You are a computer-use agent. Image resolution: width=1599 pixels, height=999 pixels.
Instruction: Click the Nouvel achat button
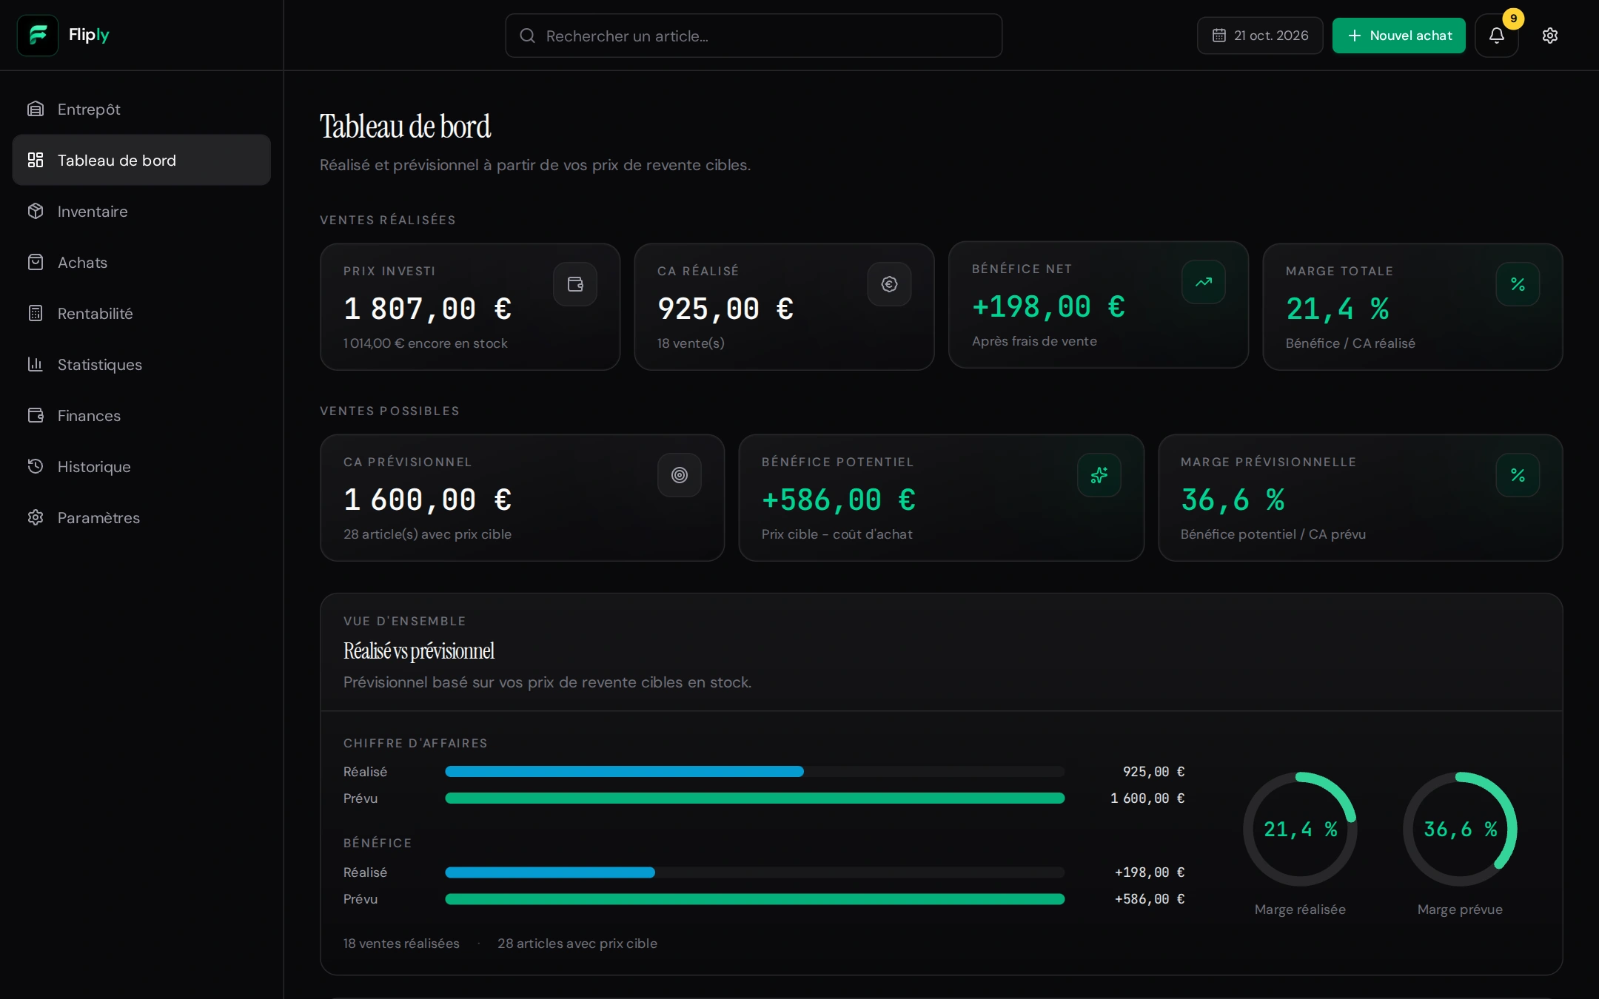click(x=1398, y=36)
